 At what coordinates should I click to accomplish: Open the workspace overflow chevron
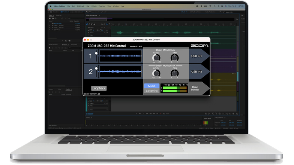click(x=220, y=12)
